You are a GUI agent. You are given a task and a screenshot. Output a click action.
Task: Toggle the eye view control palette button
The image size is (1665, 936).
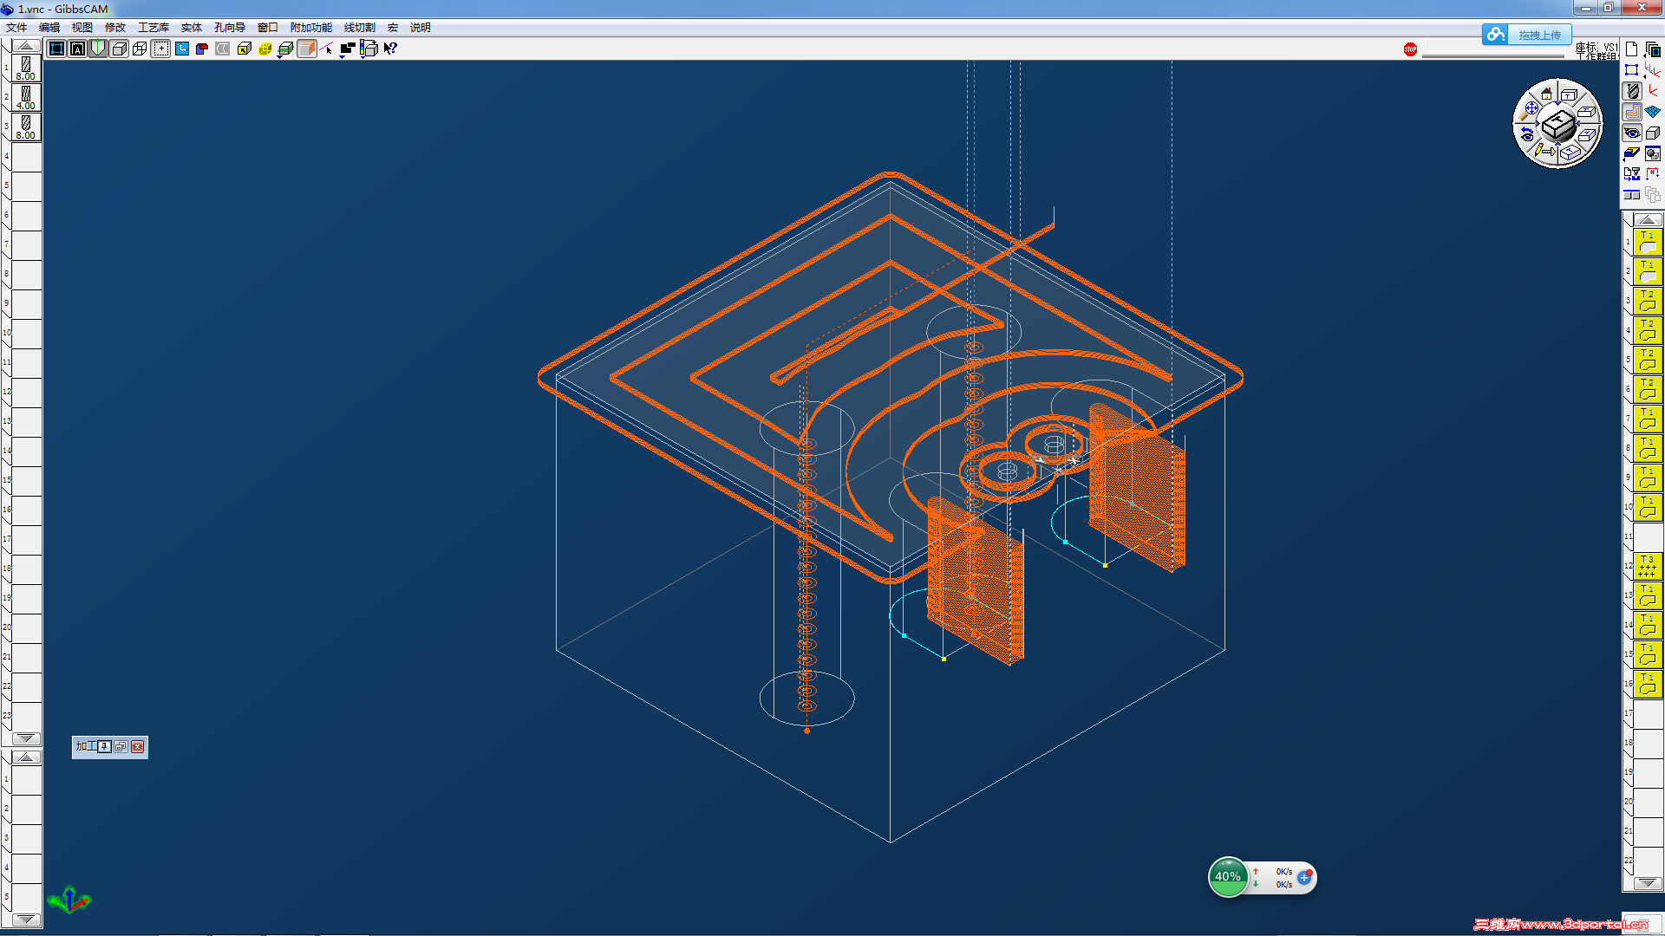tap(1633, 133)
